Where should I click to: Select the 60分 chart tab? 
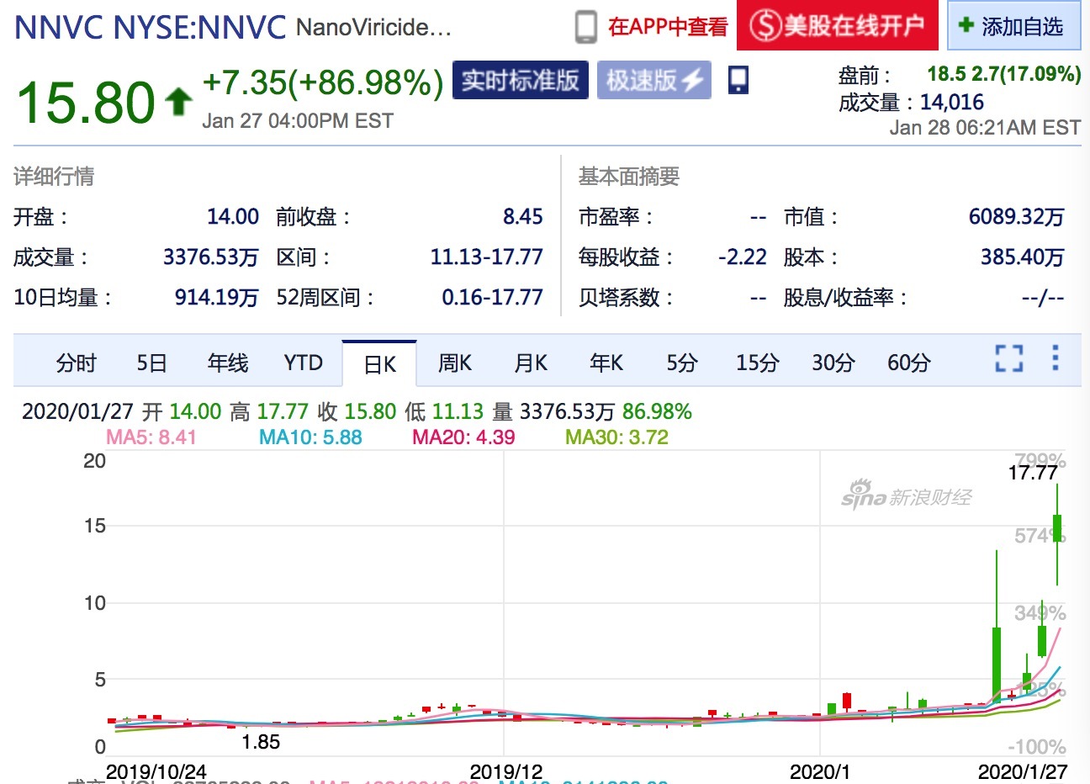click(x=909, y=363)
